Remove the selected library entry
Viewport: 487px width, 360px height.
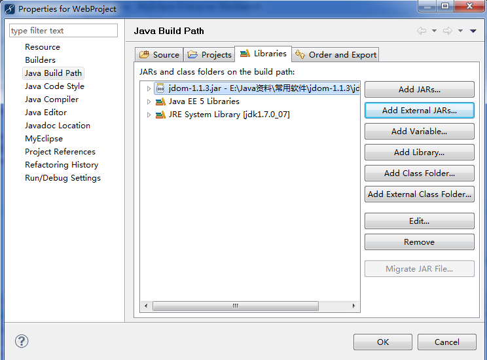point(420,242)
